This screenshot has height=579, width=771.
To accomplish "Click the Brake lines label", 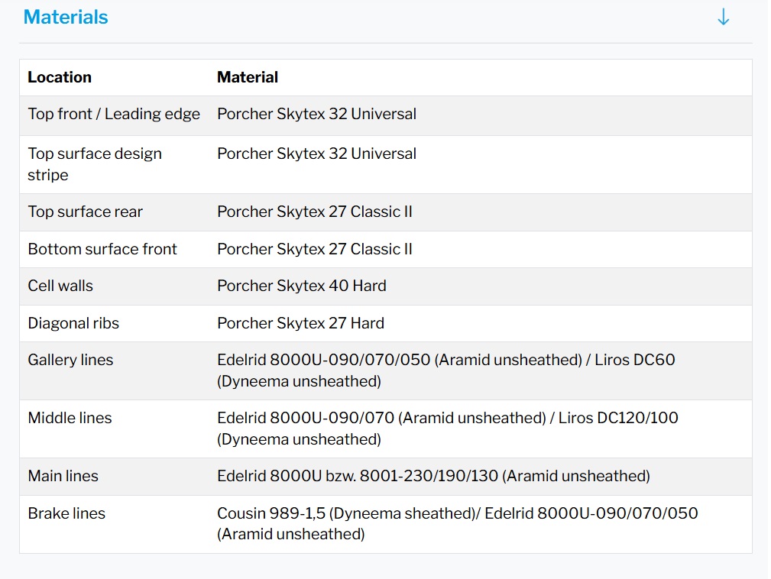I will [66, 513].
